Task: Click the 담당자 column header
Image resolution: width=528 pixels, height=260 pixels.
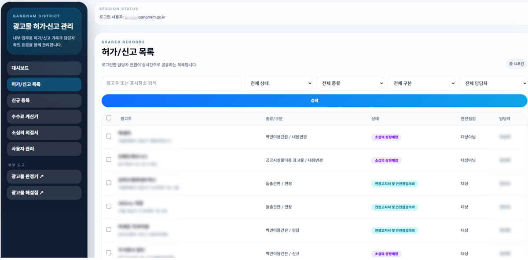Action: point(505,119)
